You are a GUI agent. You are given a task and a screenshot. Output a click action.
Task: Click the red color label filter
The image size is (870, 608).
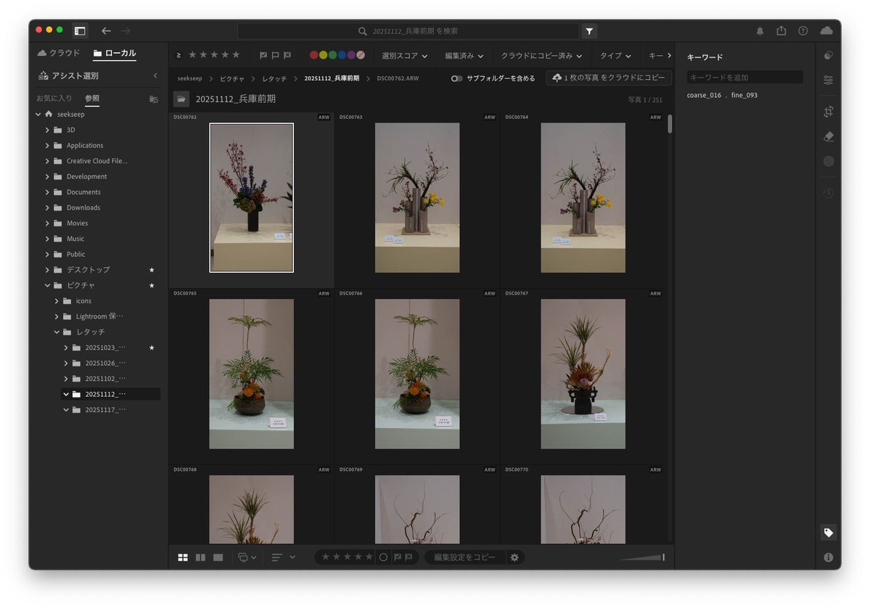pyautogui.click(x=314, y=55)
